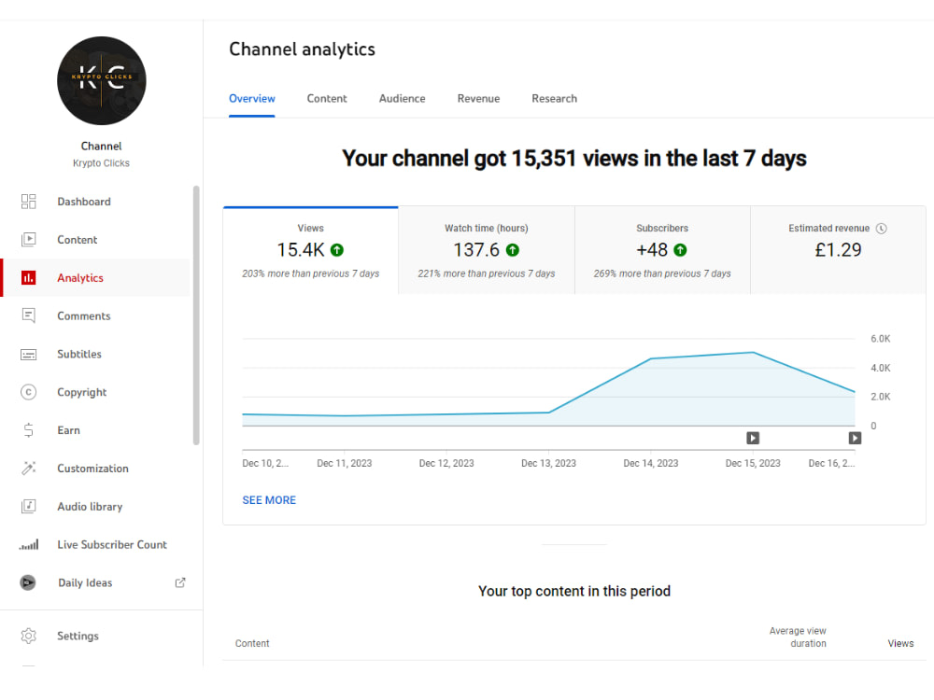
Task: Click the Daily Ideas round icon
Action: tap(28, 582)
